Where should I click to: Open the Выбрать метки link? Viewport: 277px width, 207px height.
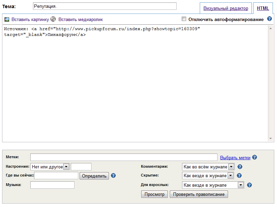tap(235, 158)
